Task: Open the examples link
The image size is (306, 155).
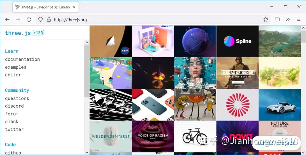Action: tap(16, 67)
